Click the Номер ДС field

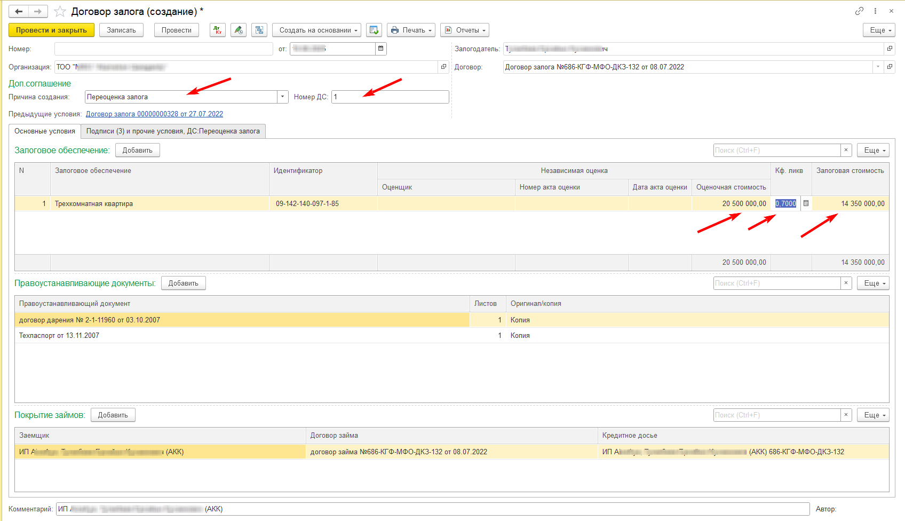click(390, 97)
